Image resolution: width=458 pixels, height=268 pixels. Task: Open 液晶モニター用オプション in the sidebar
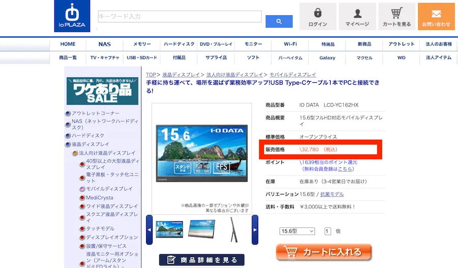[x=112, y=260]
